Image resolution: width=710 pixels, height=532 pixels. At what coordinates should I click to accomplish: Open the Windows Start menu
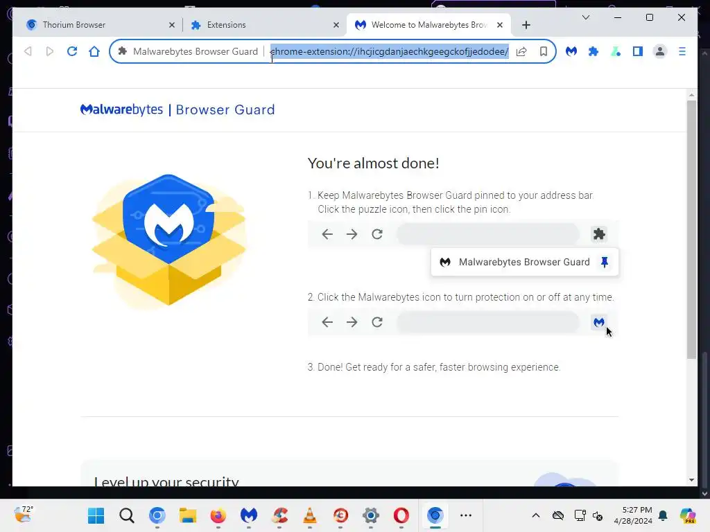pos(96,515)
